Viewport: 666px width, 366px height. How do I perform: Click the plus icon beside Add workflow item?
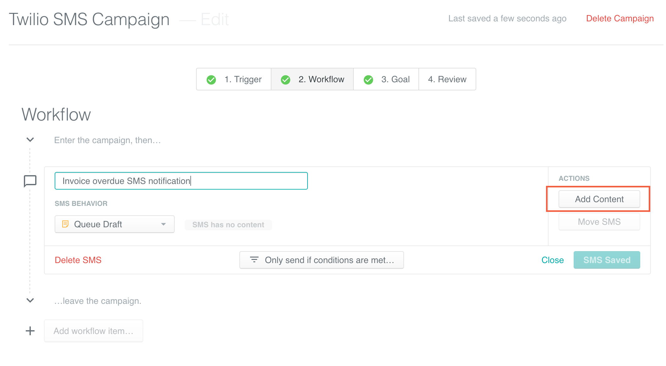tap(30, 331)
